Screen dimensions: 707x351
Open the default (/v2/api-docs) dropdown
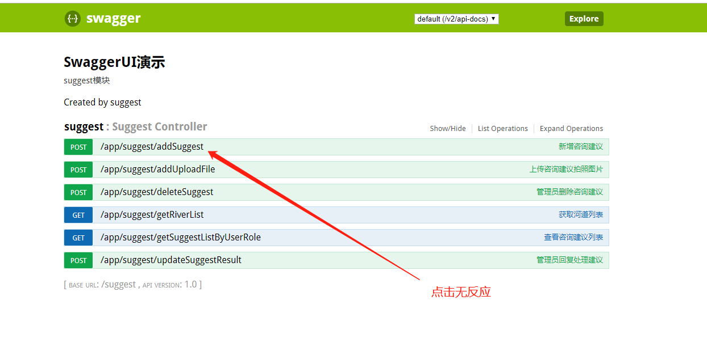456,19
